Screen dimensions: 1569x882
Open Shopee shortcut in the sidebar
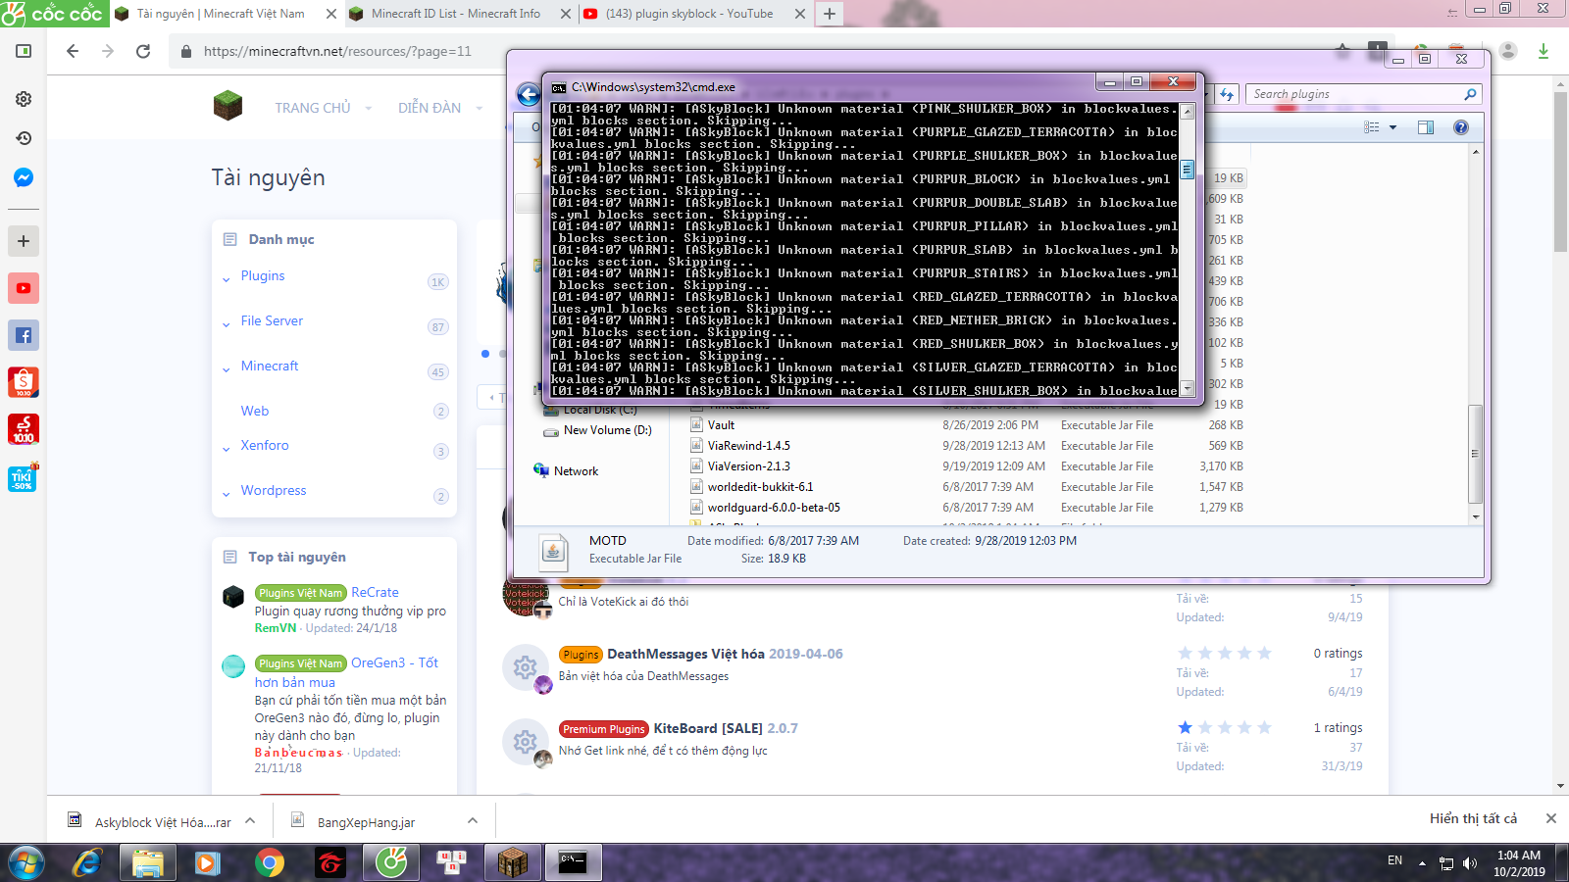(x=24, y=382)
